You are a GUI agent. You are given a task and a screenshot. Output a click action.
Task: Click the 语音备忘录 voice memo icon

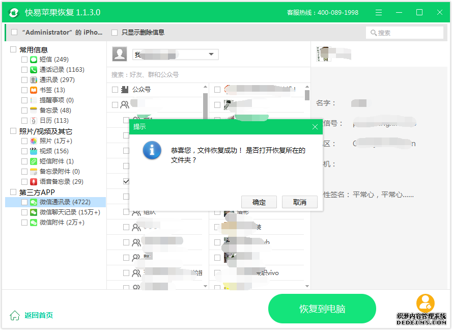point(34,182)
